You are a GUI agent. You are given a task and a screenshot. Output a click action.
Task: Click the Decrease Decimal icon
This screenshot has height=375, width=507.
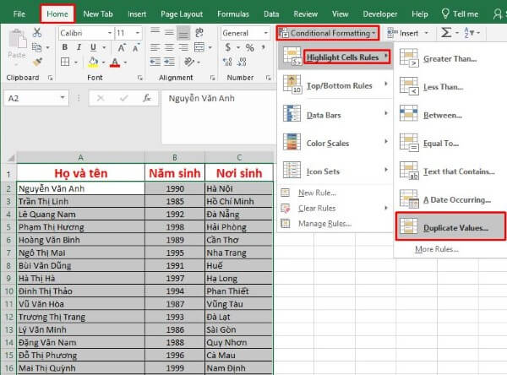(242, 62)
